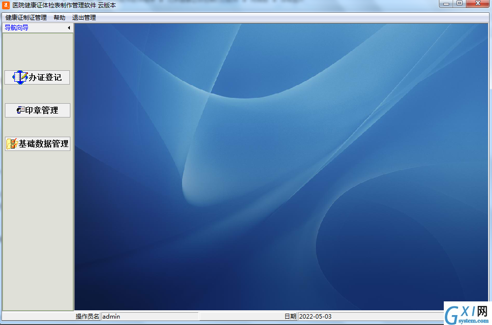Click the 操作员名 admin field
The height and width of the screenshot is (325, 492).
tap(150, 316)
